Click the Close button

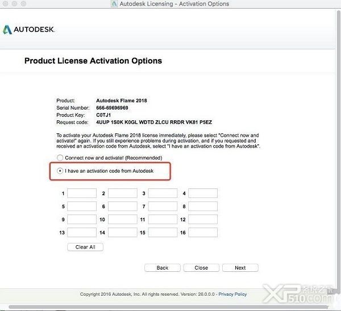point(201,268)
